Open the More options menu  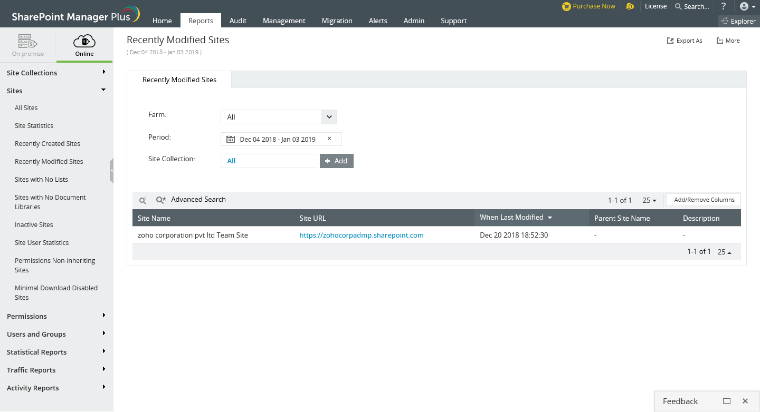pyautogui.click(x=728, y=41)
